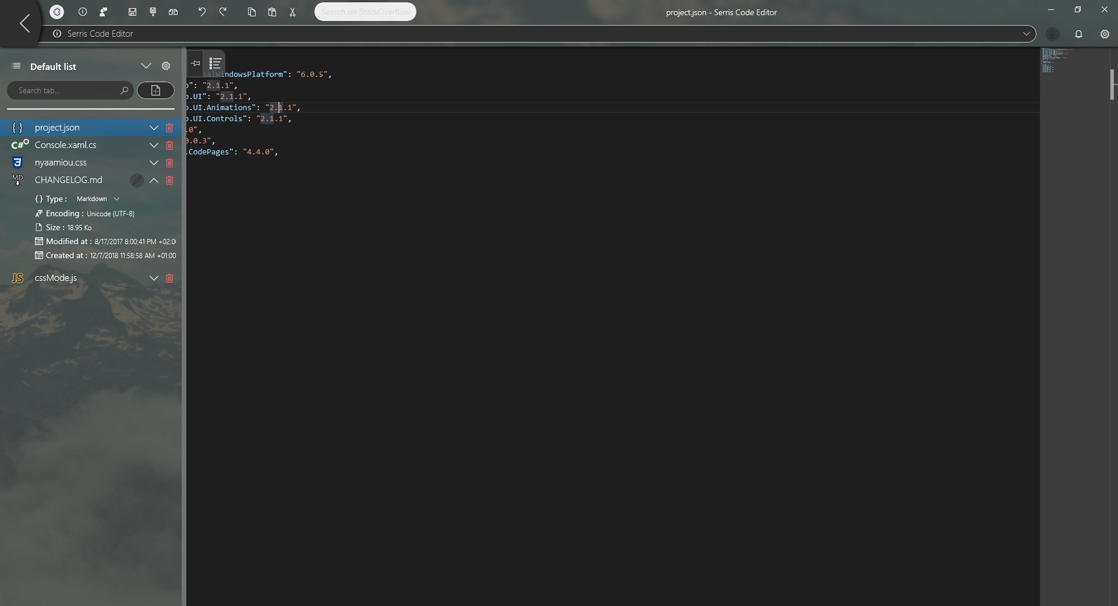
Task: Redo the last edit using the Redo arrow
Action: click(224, 12)
